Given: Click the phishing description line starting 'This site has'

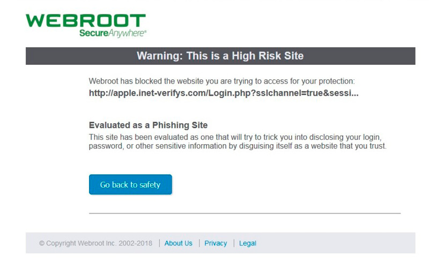Looking at the screenshot, I should (x=235, y=137).
